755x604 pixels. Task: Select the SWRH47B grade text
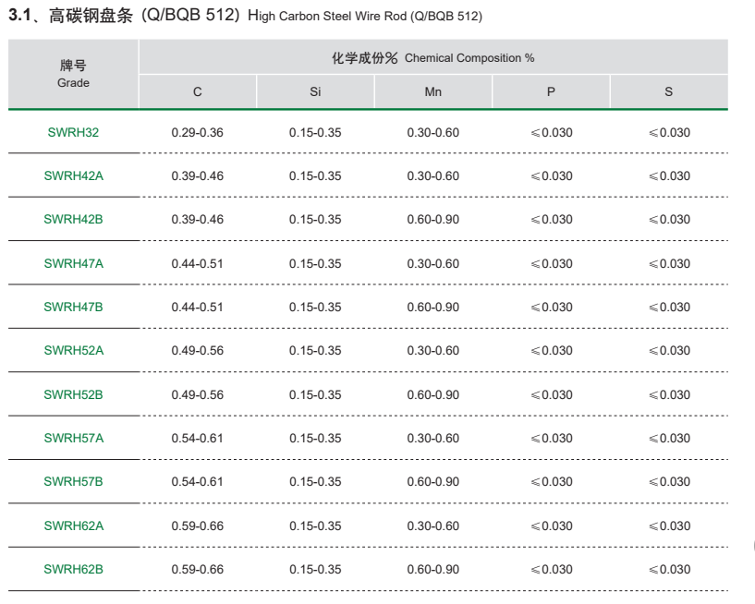tap(73, 307)
